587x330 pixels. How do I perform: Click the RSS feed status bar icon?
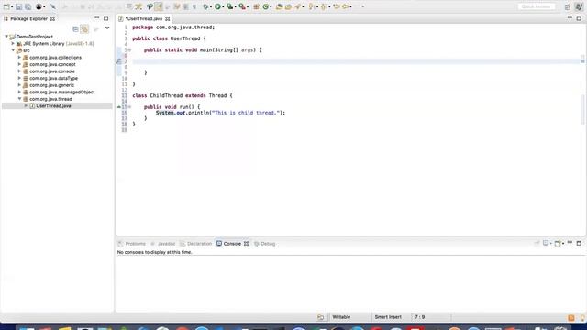click(x=571, y=318)
